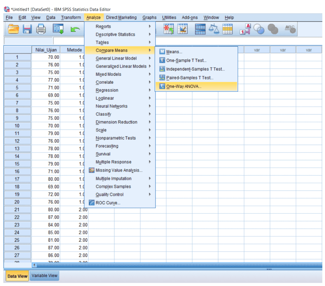
Task: Select row header number 10
Action: [17, 126]
